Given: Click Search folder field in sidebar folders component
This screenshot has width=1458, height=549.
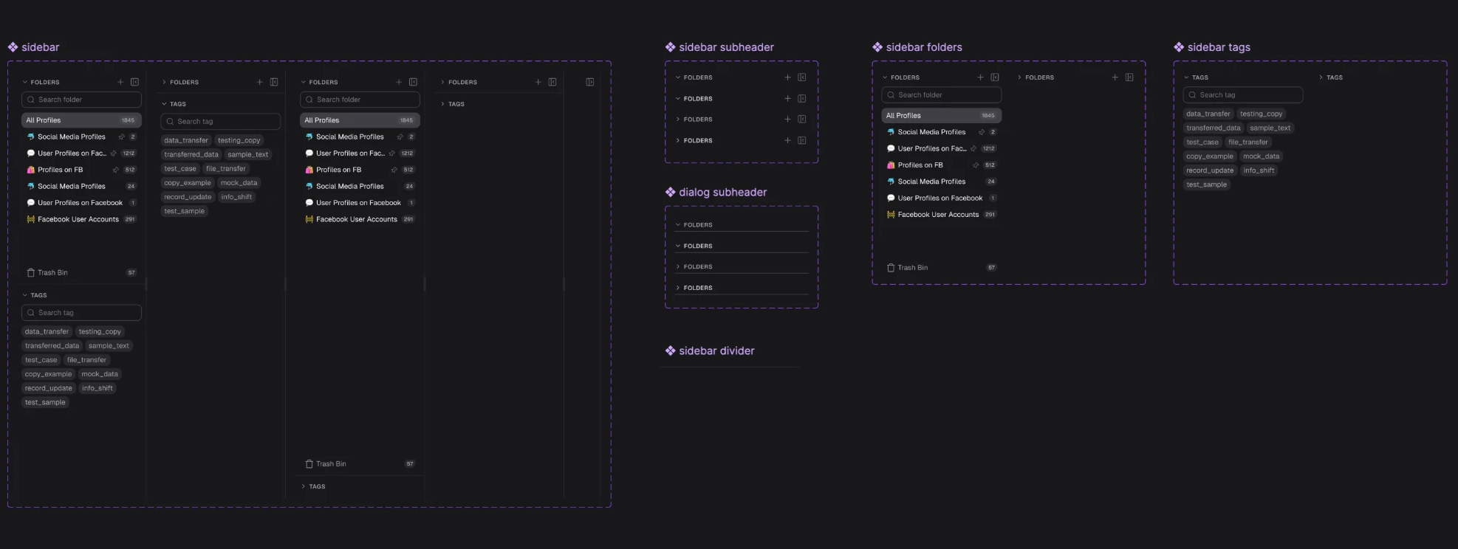Looking at the screenshot, I should point(941,94).
